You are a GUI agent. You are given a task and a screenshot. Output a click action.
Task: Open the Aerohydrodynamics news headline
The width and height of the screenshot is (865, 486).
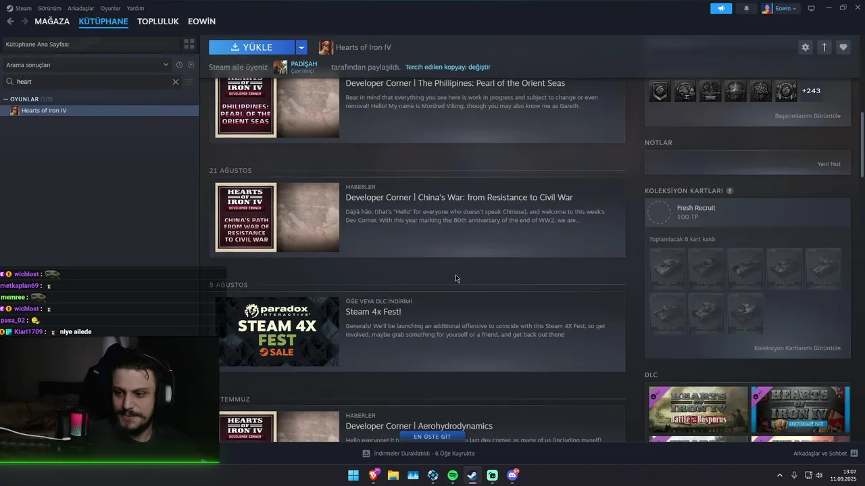419,426
